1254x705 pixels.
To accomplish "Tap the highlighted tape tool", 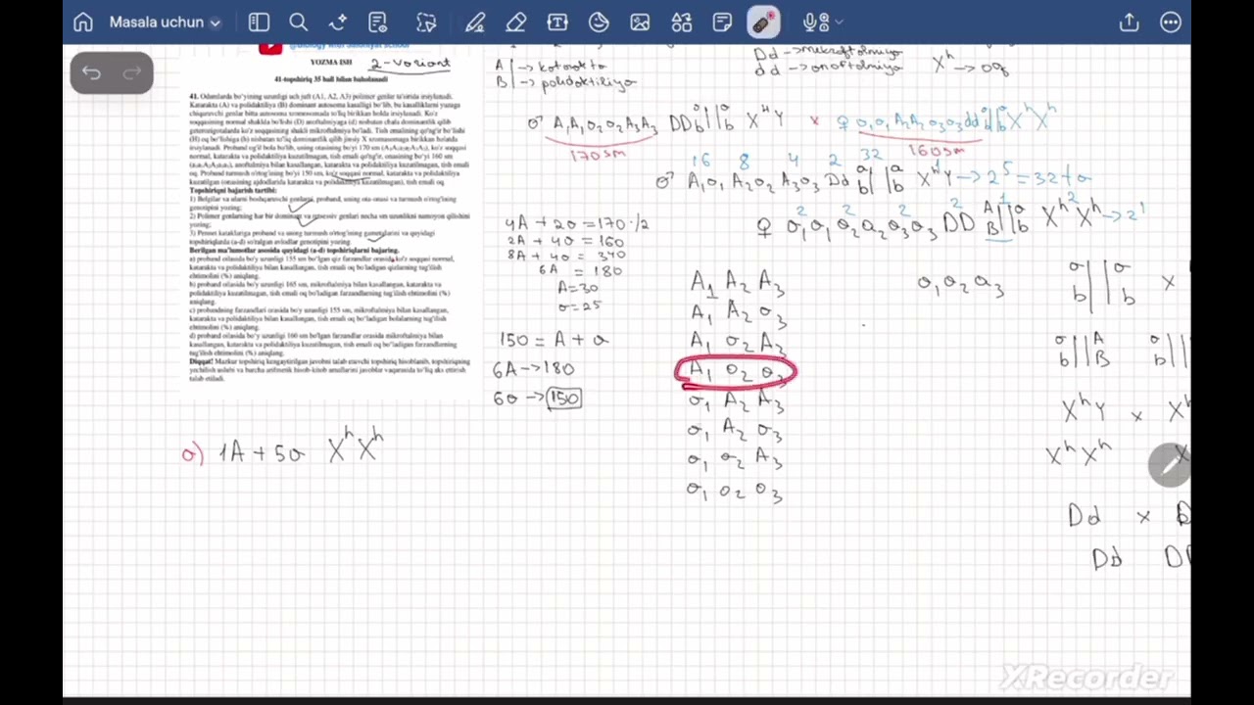I will 763,22.
